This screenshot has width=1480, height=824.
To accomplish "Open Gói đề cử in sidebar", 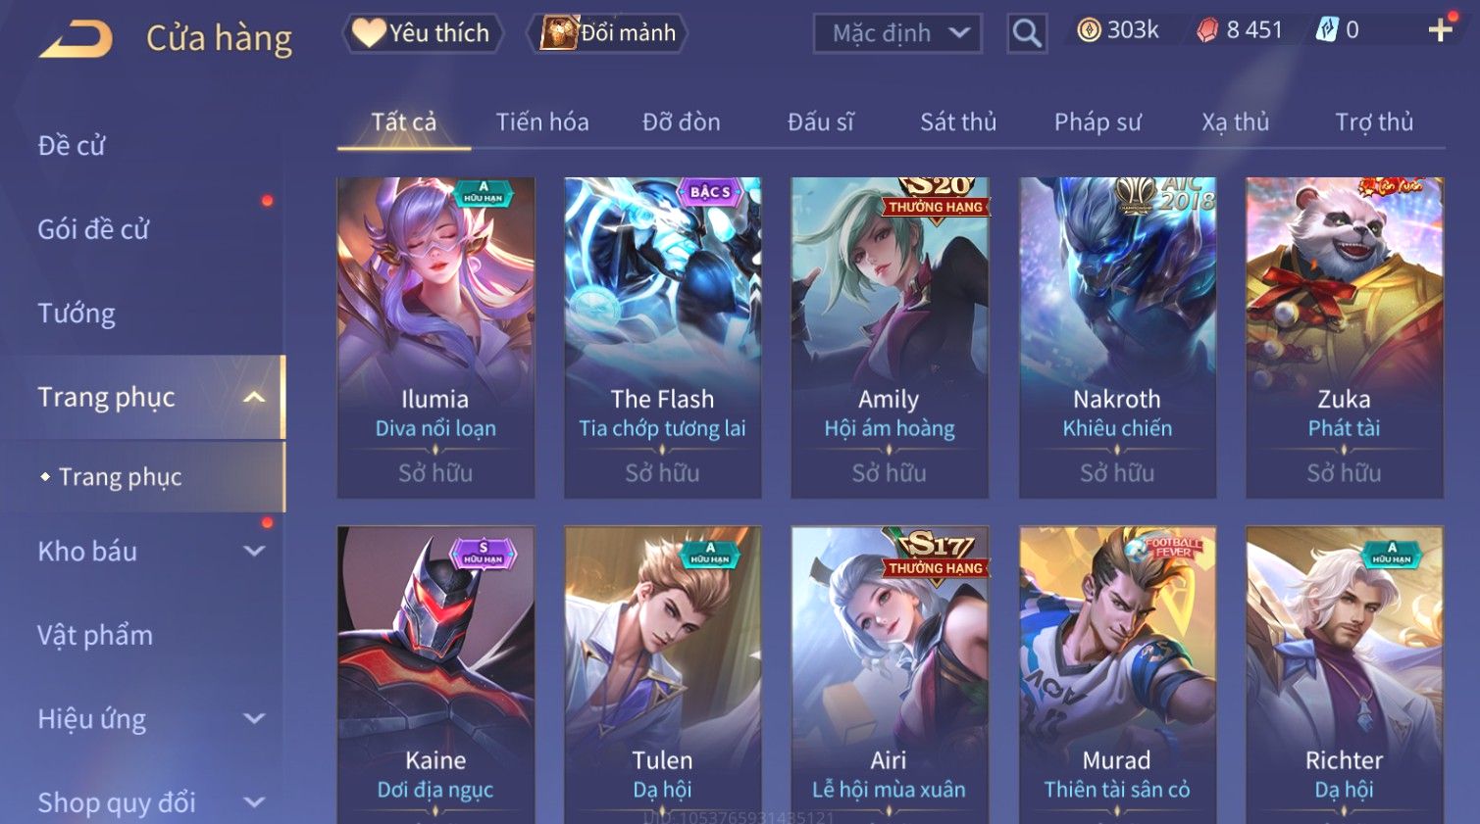I will pyautogui.click(x=93, y=229).
